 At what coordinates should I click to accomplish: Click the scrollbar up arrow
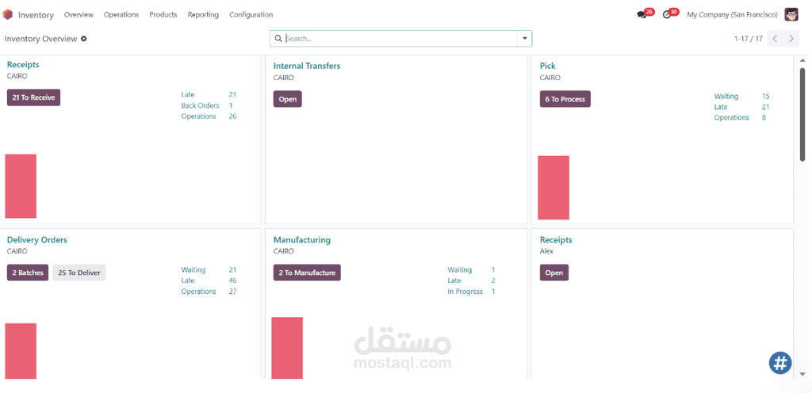click(x=802, y=60)
